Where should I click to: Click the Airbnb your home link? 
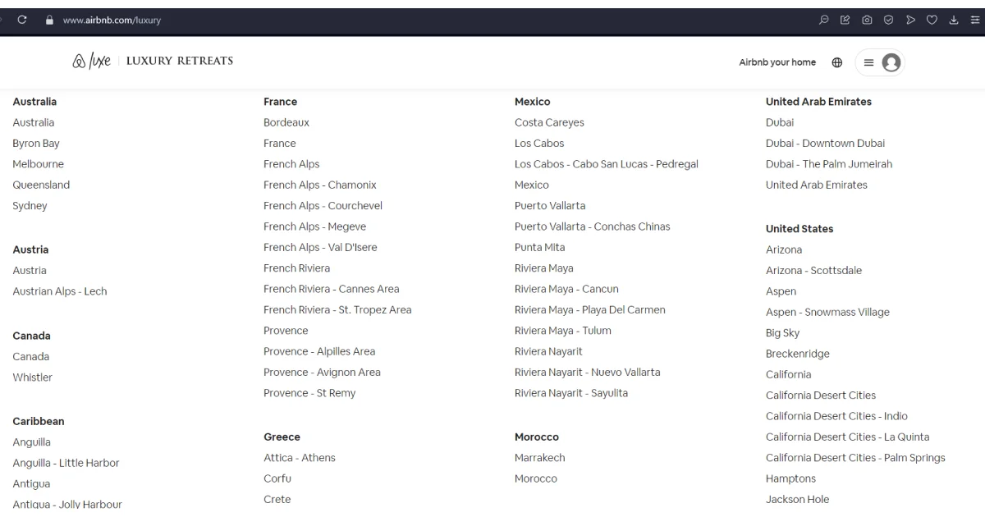[777, 62]
